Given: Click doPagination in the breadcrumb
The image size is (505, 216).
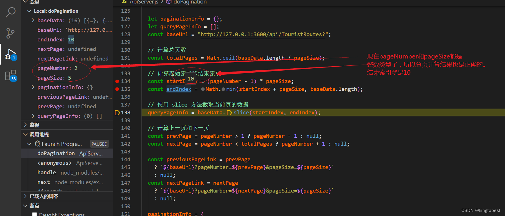Looking at the screenshot, I should pos(190,2).
